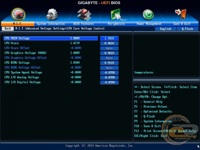Click the breadcrumb path 'CPU Core Voltage Control'
The image size is (200, 150).
coord(86,28)
